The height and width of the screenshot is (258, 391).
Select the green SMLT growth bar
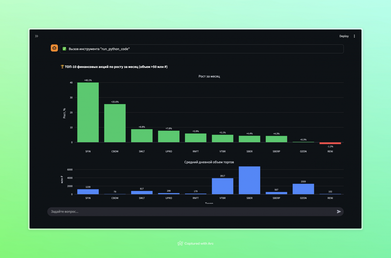tap(142, 136)
